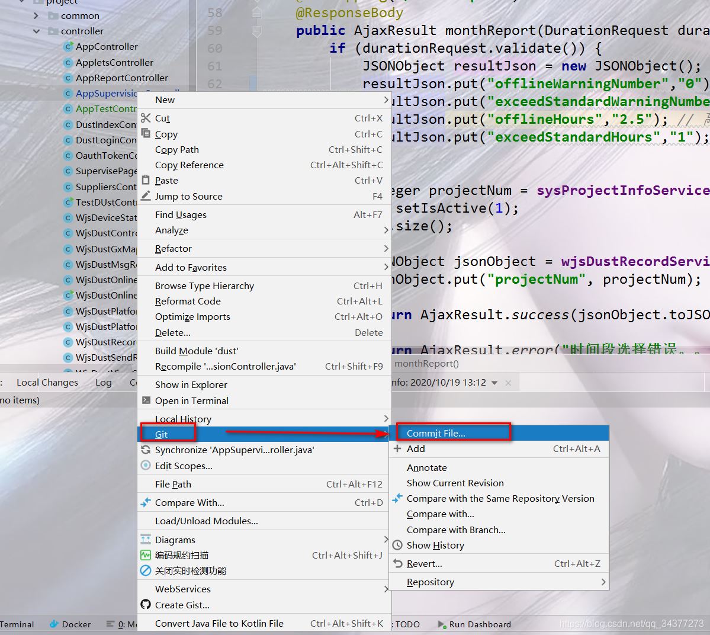
Task: Expand the common folder
Action: point(37,15)
